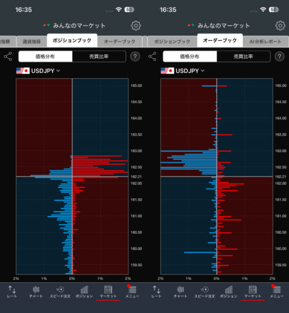Tap USDJPY flag icon on right screen
289x313 pixels.
168,71
